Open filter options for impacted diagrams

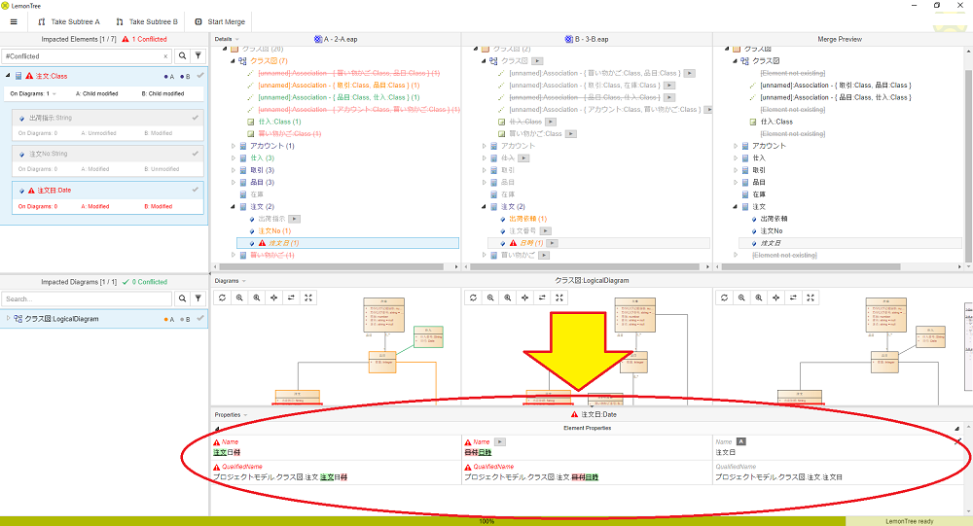pos(198,298)
